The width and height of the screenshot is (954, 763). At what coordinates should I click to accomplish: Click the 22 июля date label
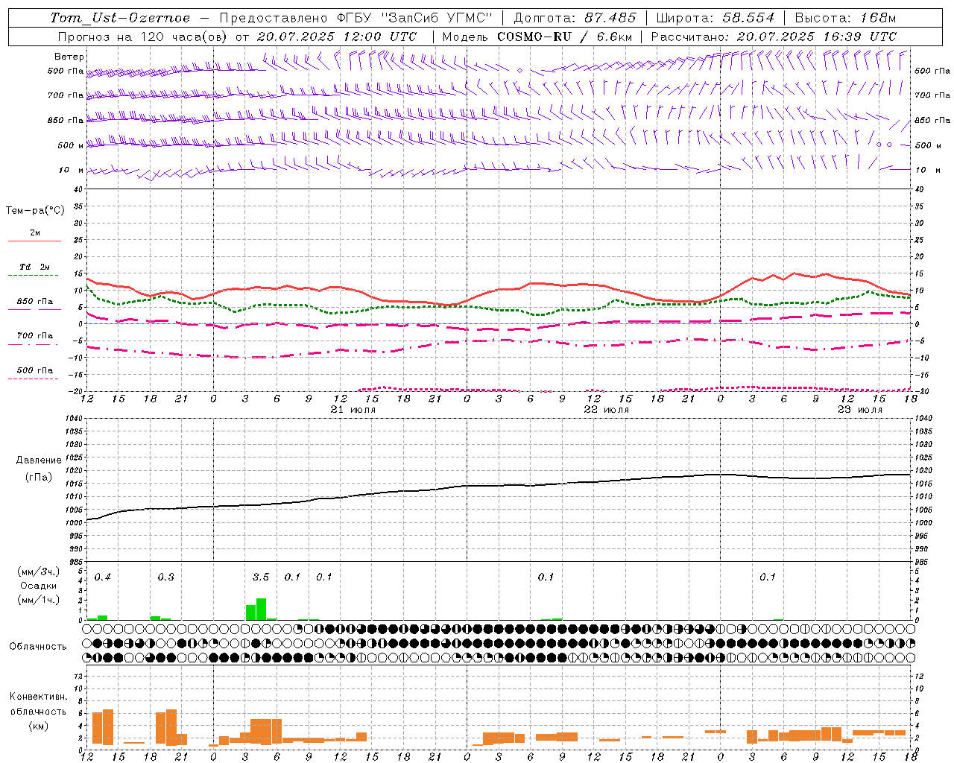[x=606, y=410]
